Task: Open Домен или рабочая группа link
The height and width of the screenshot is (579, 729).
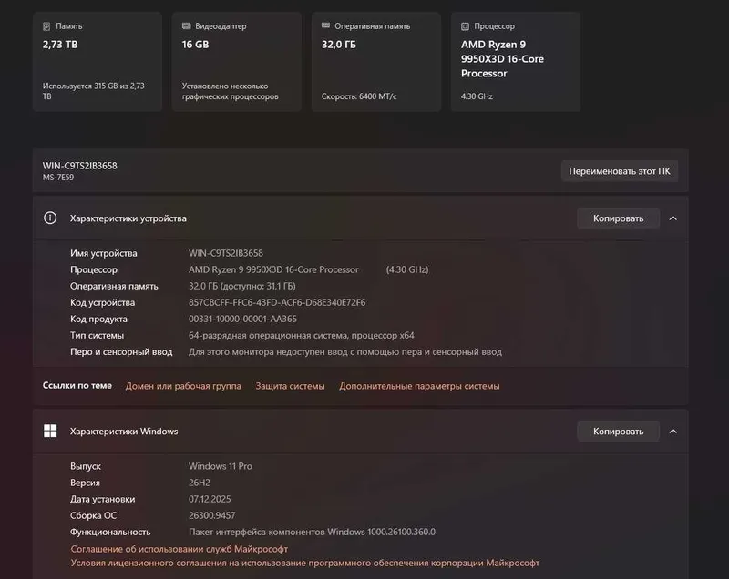Action: click(183, 386)
